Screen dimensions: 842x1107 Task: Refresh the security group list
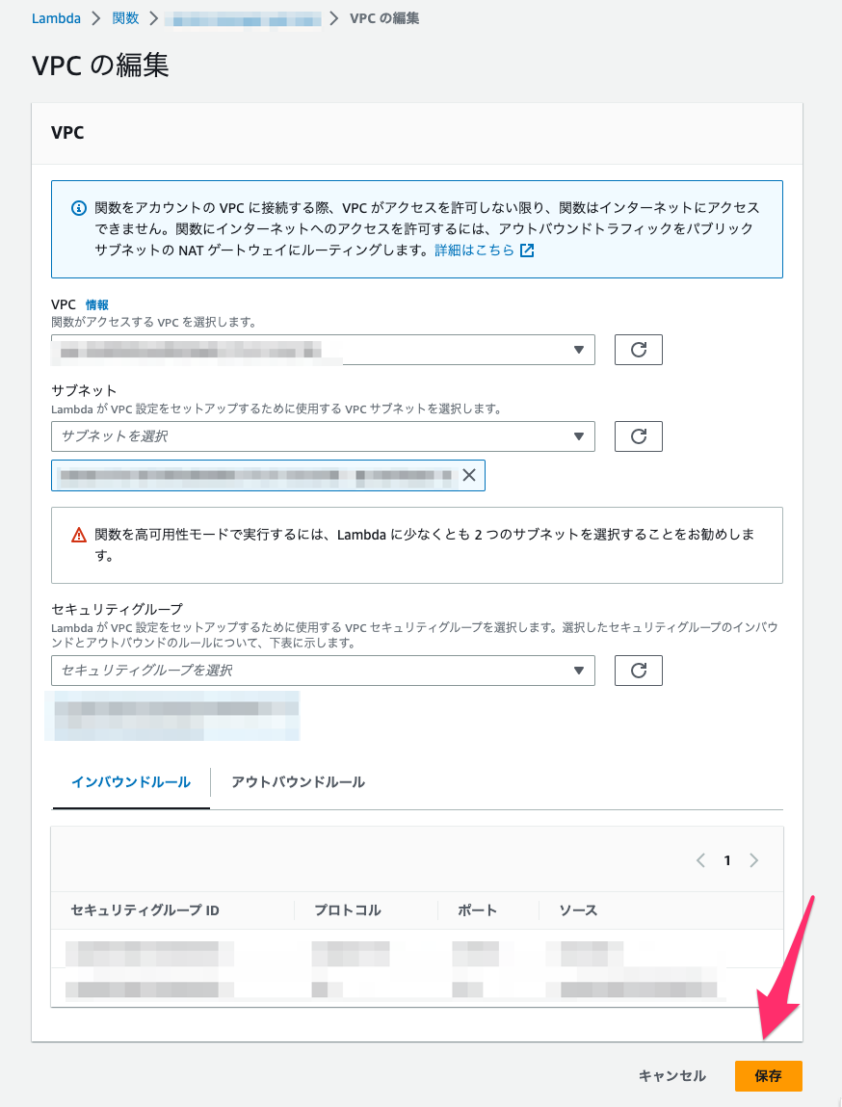(638, 671)
